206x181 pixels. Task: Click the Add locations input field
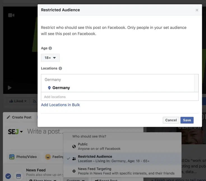pyautogui.click(x=119, y=97)
